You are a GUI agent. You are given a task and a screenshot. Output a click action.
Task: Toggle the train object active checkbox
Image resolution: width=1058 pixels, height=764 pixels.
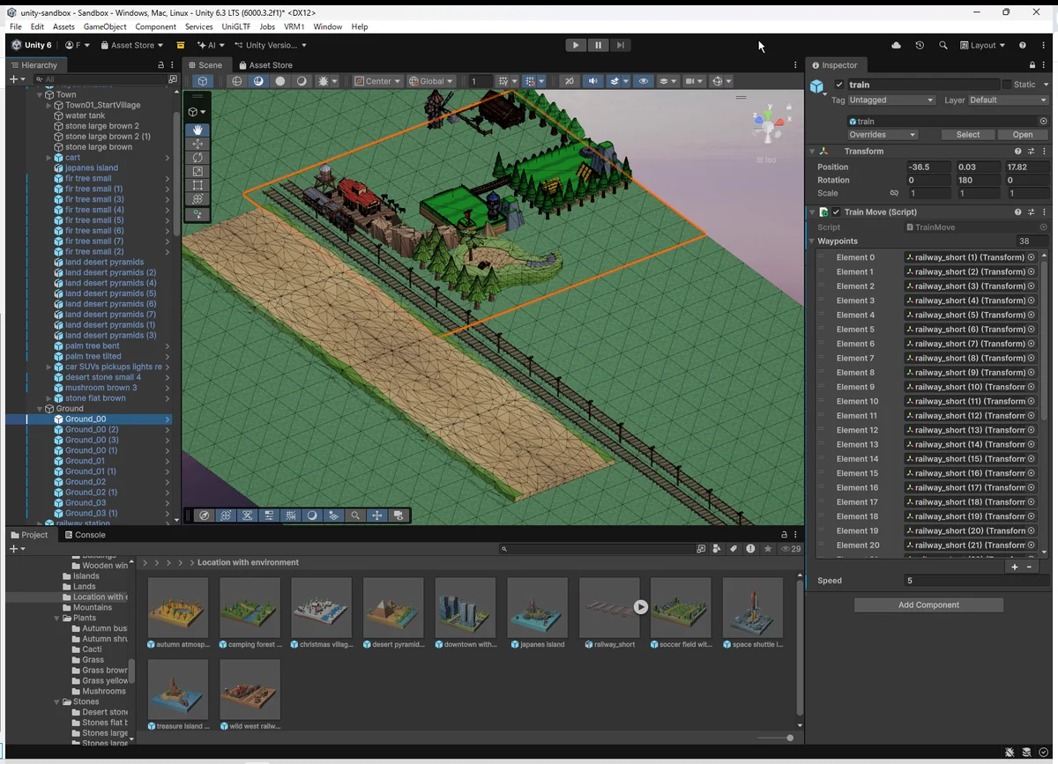[839, 85]
